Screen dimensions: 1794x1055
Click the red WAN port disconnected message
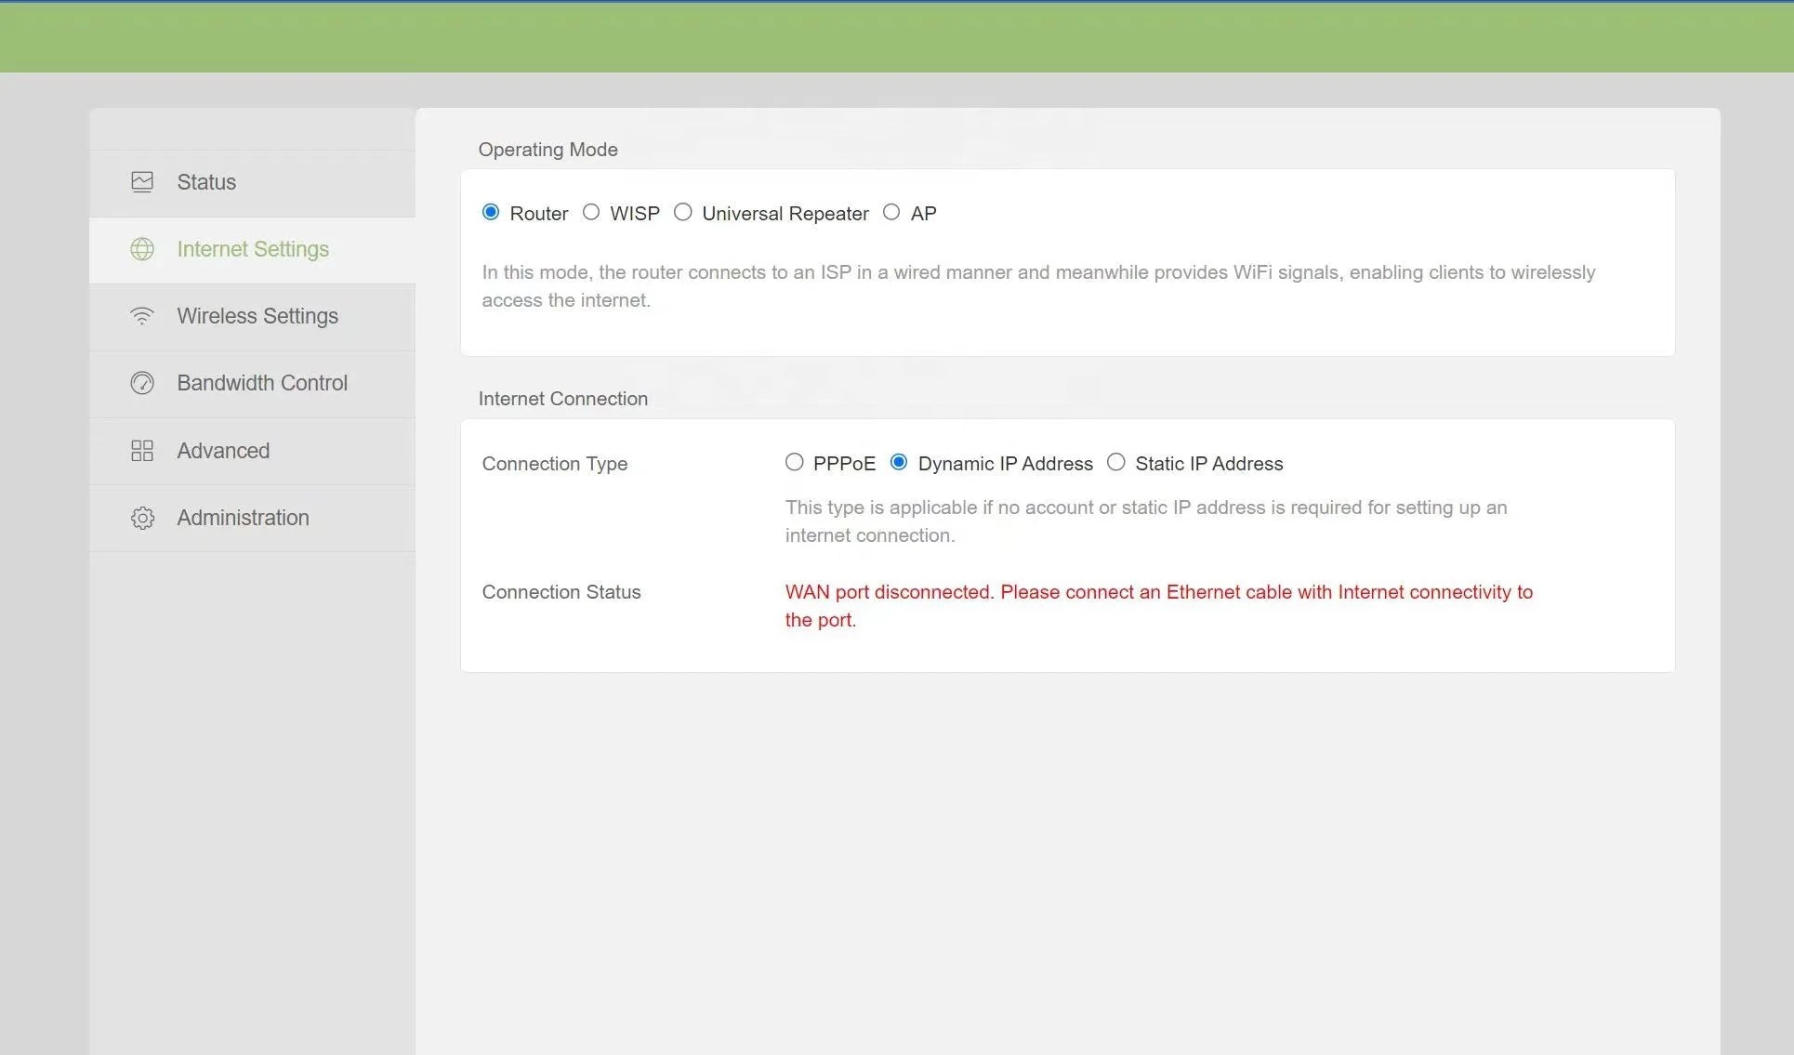[1159, 606]
